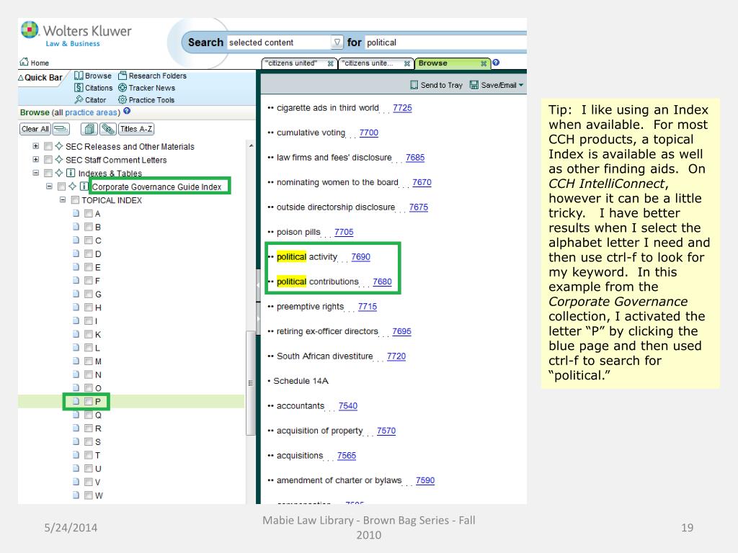This screenshot has width=738, height=553.
Task: Collapse the Quick Bar using its triangle
Action: pyautogui.click(x=21, y=78)
